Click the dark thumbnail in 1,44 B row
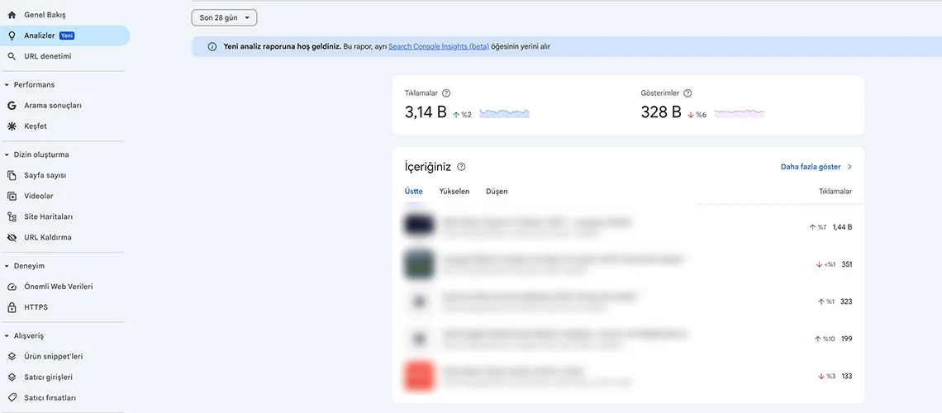Viewport: 942px width, 413px height. coord(419,225)
